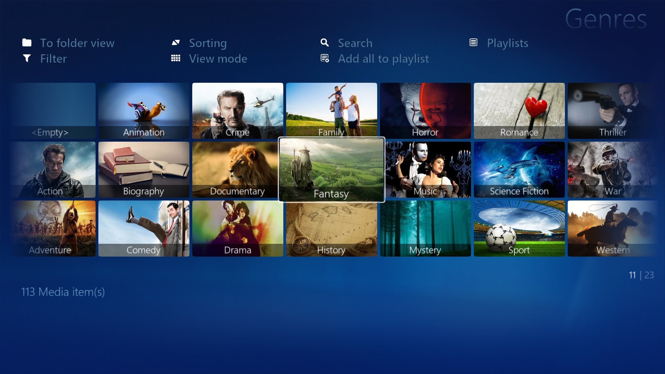Image resolution: width=665 pixels, height=374 pixels.
Task: Choose View mode
Action: 218,59
